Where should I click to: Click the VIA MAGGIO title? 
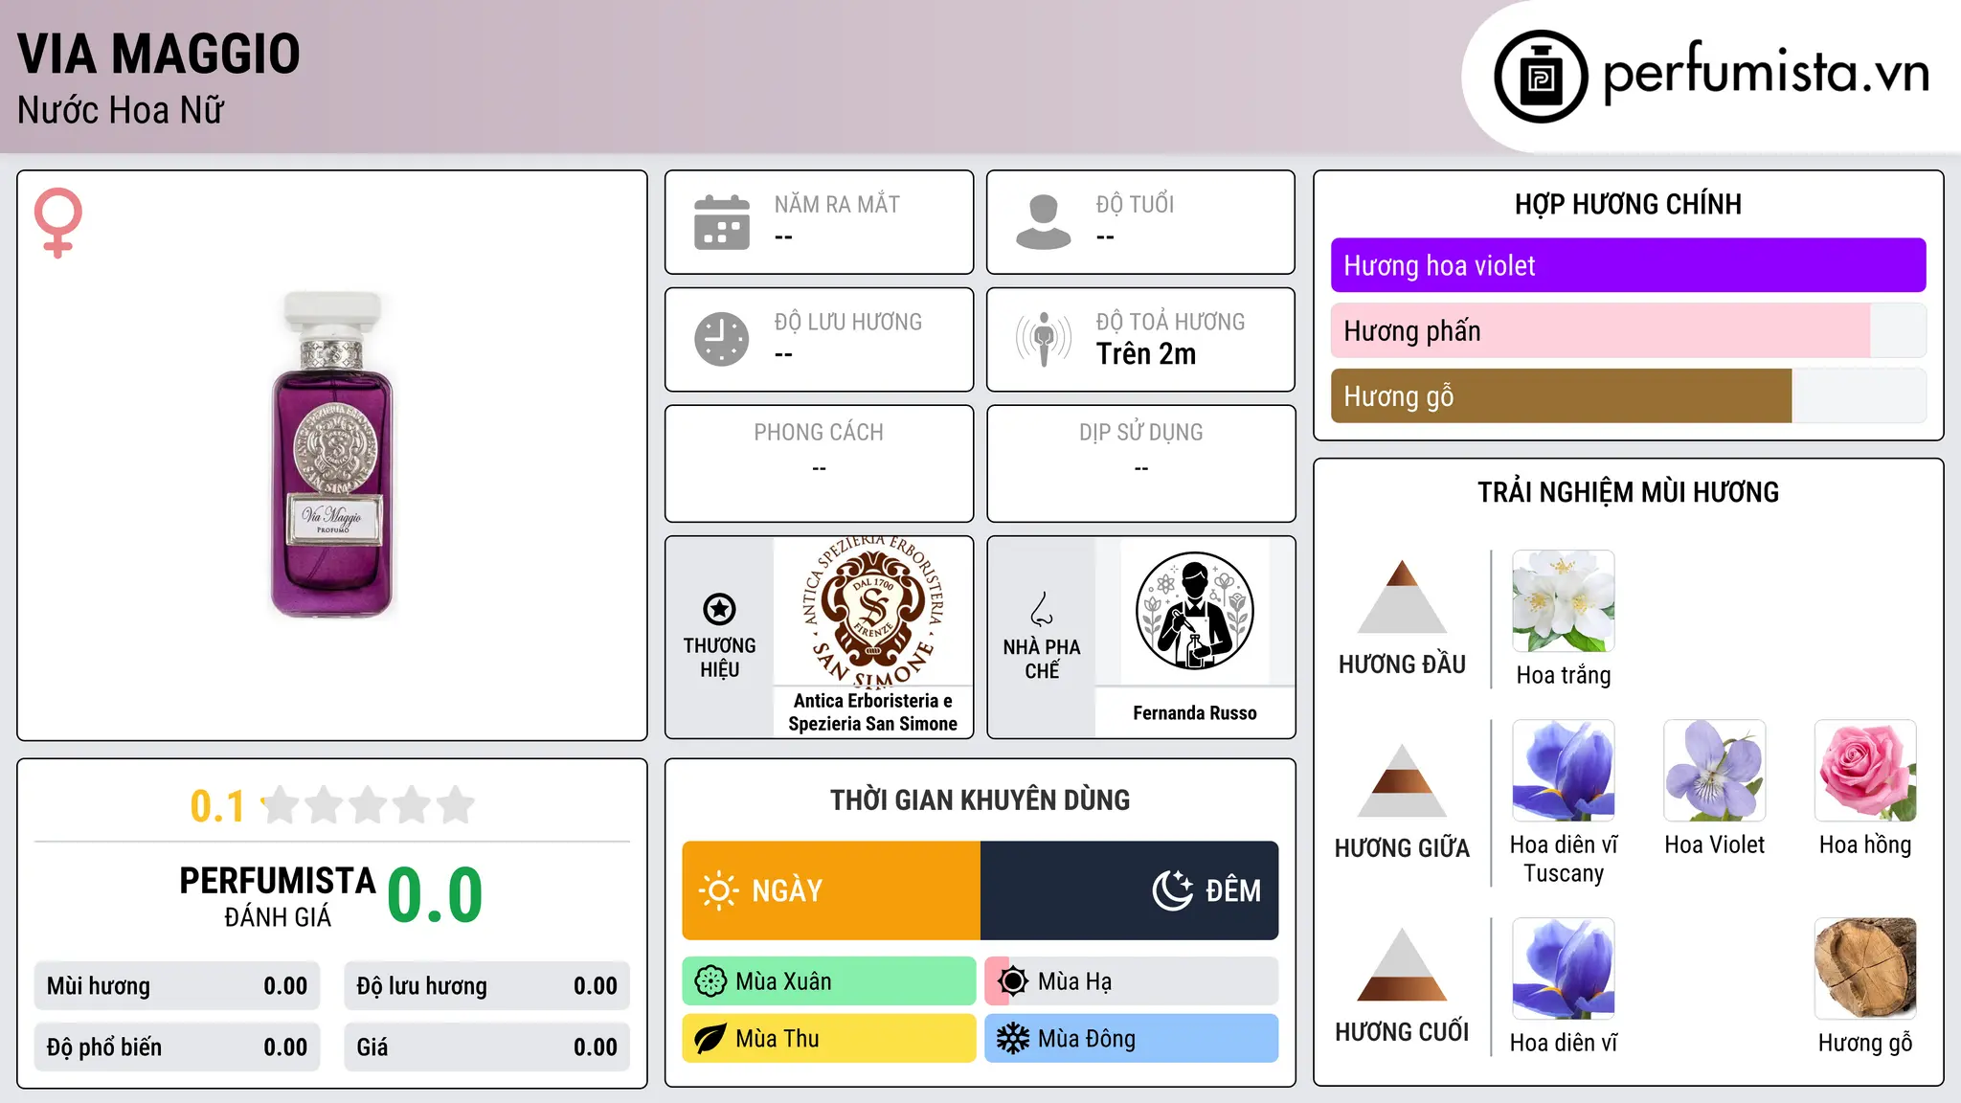pos(159,54)
